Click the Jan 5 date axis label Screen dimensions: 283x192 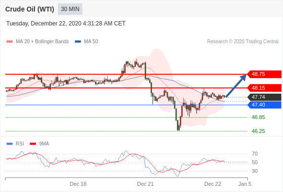click(245, 184)
